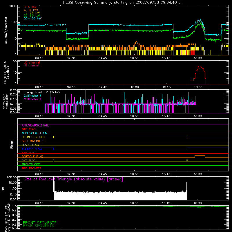Click the NON_SOLAR_EVENT flag label
The image size is (232, 232).
coord(35,133)
